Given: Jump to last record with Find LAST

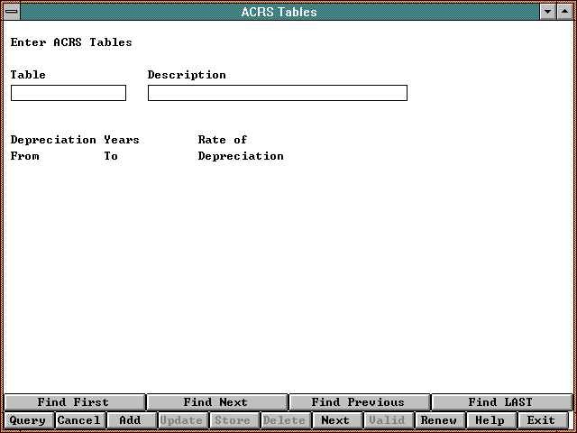Looking at the screenshot, I should [x=500, y=402].
